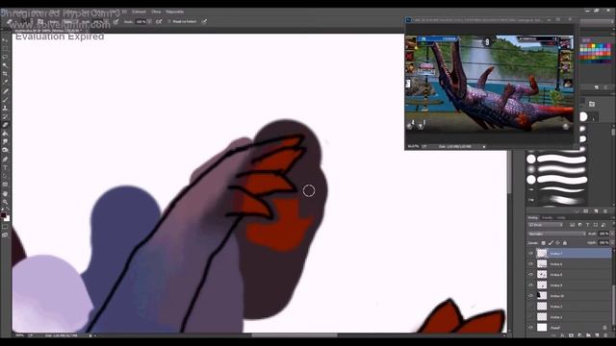Filter layers by adjustment layers
This screenshot has width=616, height=346.
(x=580, y=225)
